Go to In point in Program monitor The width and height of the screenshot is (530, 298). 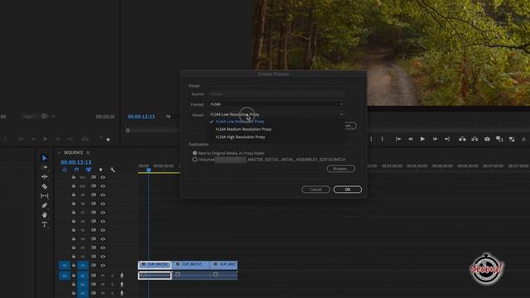click(398, 139)
